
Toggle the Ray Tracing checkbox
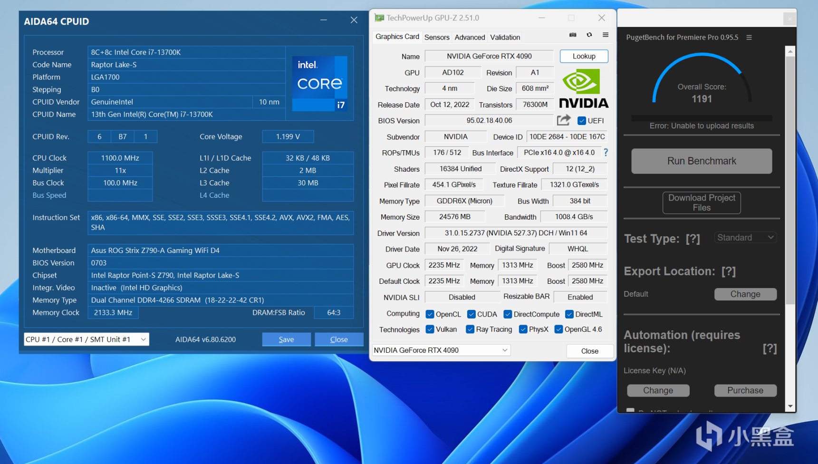coord(470,329)
